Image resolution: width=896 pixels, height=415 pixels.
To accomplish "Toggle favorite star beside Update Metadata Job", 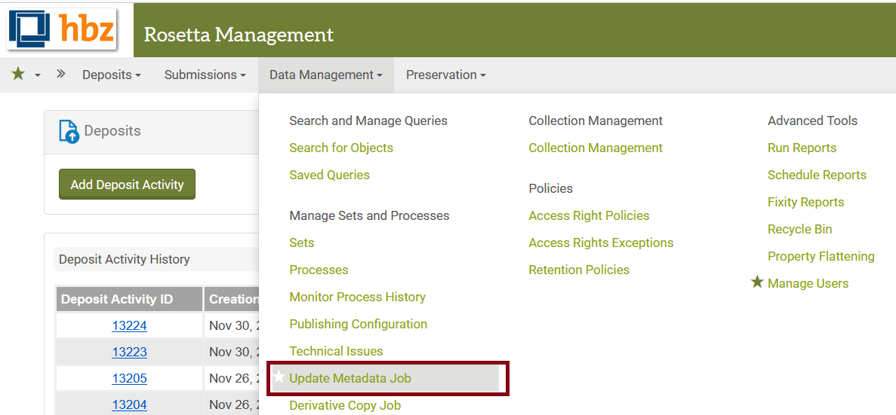I will (279, 377).
